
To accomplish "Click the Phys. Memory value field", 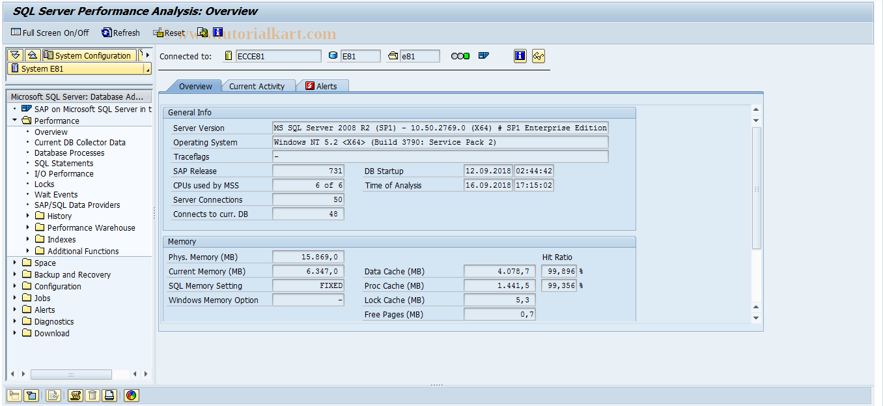I will click(308, 257).
